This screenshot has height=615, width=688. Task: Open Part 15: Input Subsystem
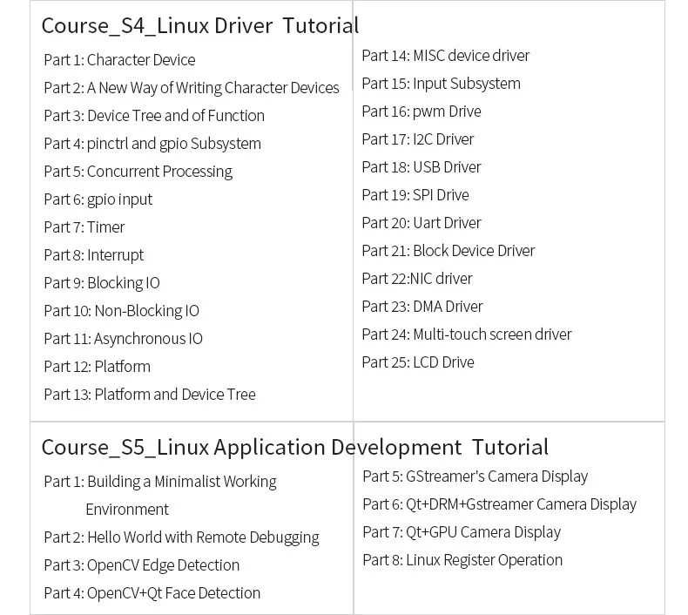click(441, 84)
